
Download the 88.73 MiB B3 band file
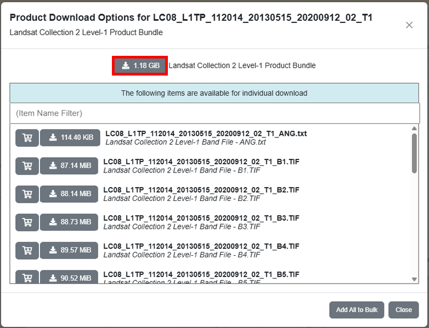69,222
